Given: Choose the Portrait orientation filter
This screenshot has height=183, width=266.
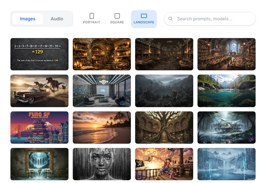Looking at the screenshot, I should click(x=92, y=19).
